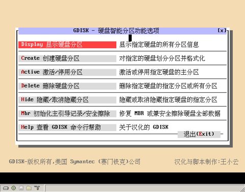This screenshot has width=245, height=192.
Task: Click the 退出(Exit) button
Action: pyautogui.click(x=199, y=134)
